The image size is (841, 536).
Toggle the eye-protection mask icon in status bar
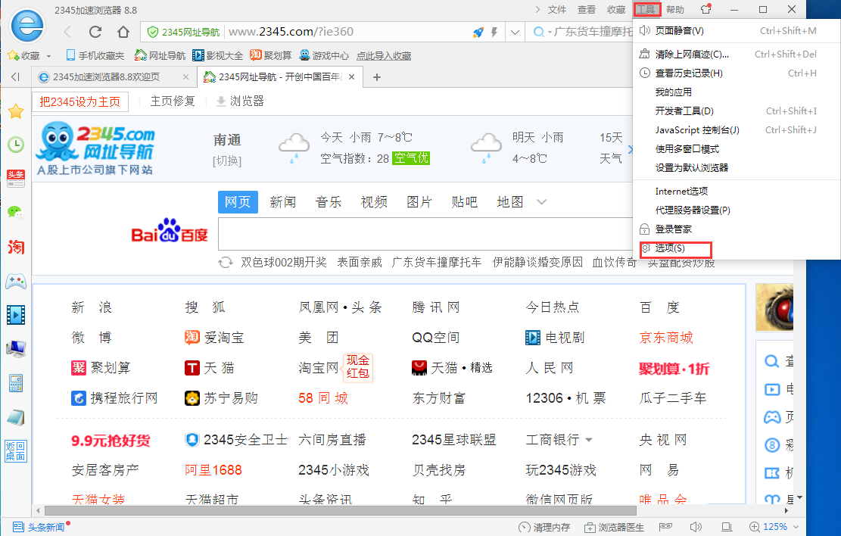click(x=665, y=527)
